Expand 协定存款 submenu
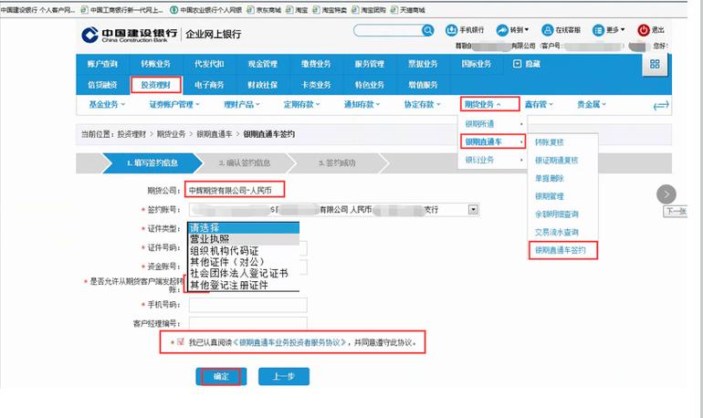The height and width of the screenshot is (418, 703). pyautogui.click(x=423, y=104)
